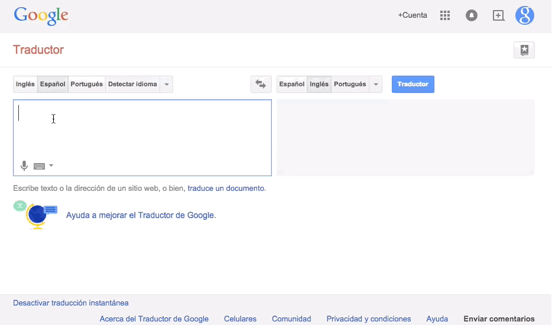The image size is (552, 325).
Task: Open Ayuda a mejorar el Traductor link
Action: [141, 215]
